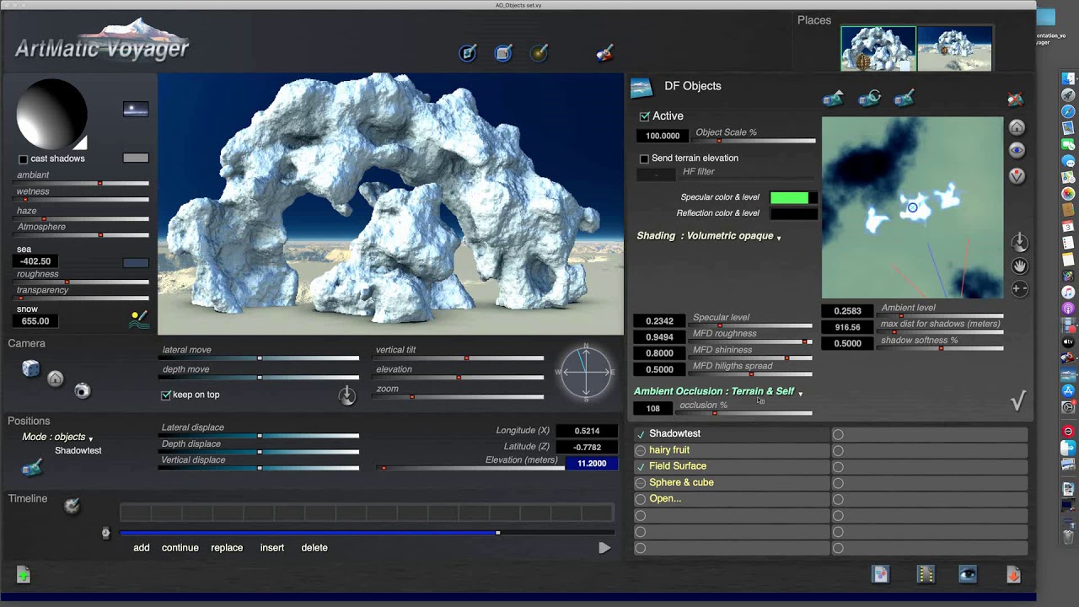Image resolution: width=1079 pixels, height=607 pixels.
Task: Click the crossed-out red icon beside the map
Action: coord(1016,99)
